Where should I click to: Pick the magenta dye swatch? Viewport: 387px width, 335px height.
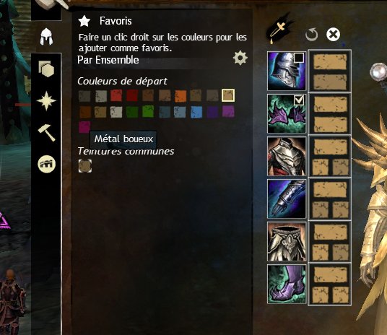tap(84, 127)
